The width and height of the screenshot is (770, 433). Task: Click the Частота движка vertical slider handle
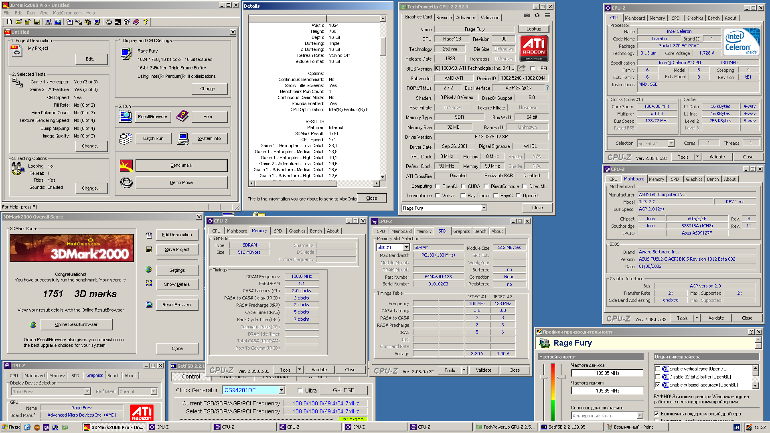coord(544,377)
